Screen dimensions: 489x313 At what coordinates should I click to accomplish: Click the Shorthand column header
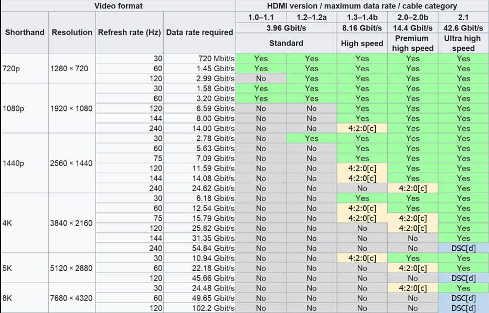point(25,32)
